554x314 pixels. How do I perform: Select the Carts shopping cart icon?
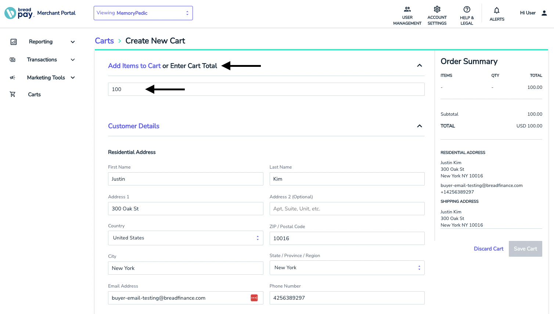click(x=12, y=94)
